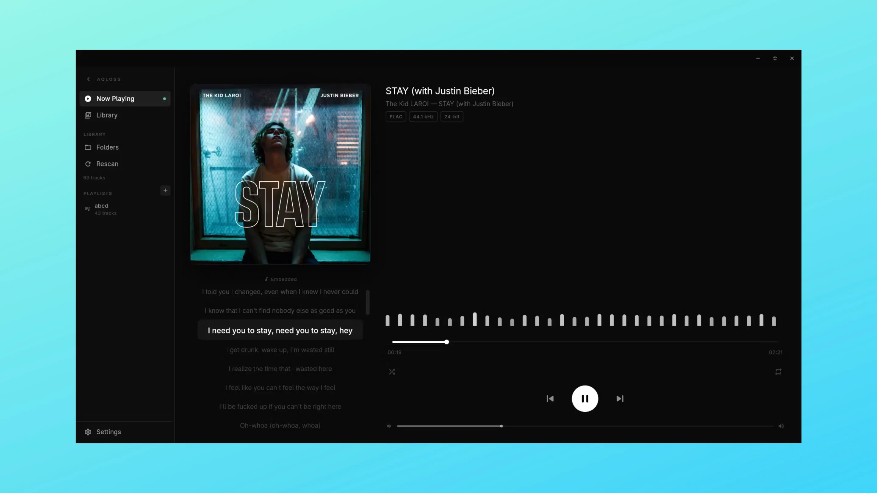877x493 pixels.
Task: Rescan the music library
Action: click(x=125, y=164)
